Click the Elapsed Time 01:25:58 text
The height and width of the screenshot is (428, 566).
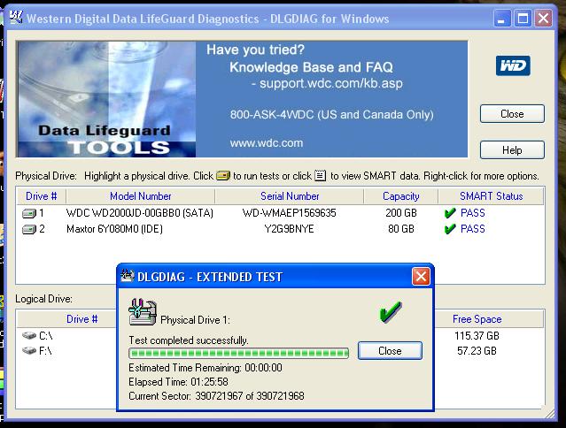[178, 381]
